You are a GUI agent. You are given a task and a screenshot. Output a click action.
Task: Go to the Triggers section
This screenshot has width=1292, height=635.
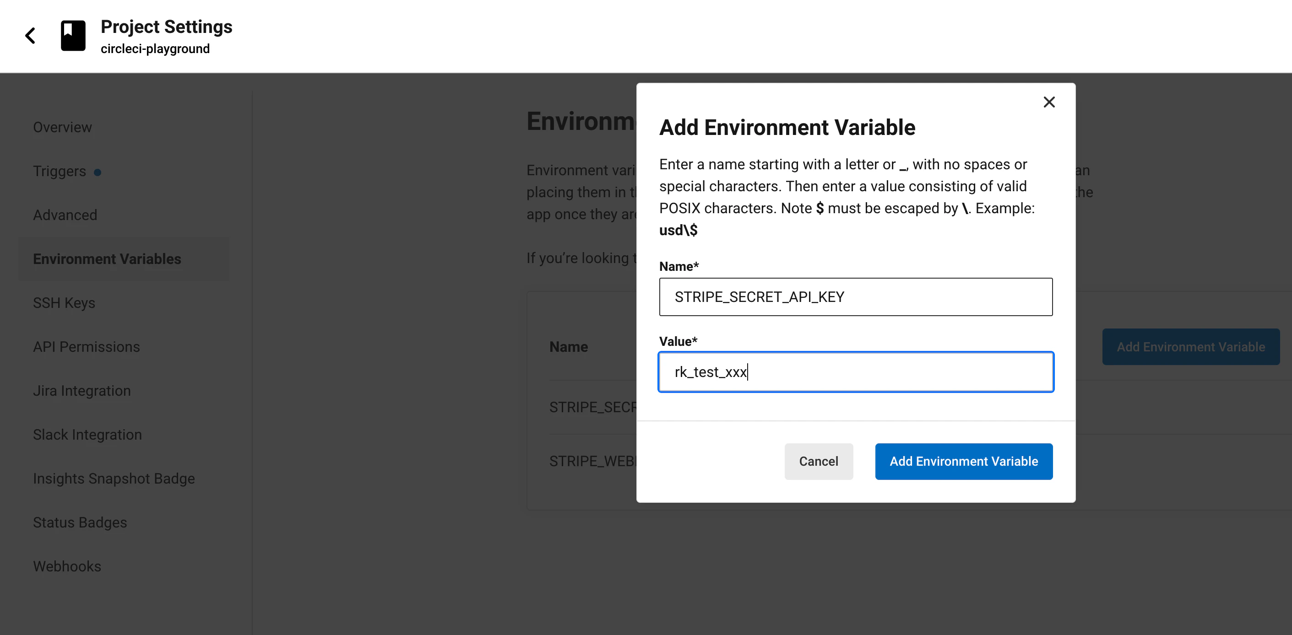[x=60, y=172]
